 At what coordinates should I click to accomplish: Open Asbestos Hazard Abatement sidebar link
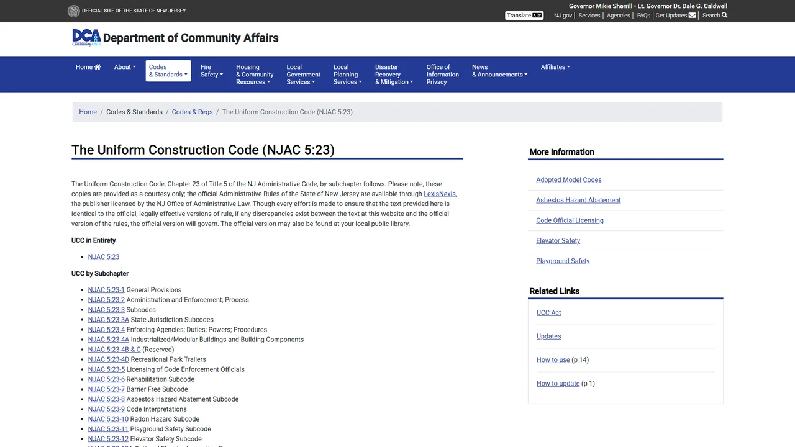[x=578, y=200]
